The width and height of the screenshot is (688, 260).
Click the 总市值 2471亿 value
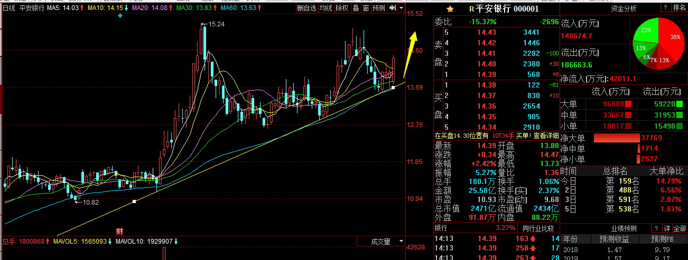coord(482,208)
